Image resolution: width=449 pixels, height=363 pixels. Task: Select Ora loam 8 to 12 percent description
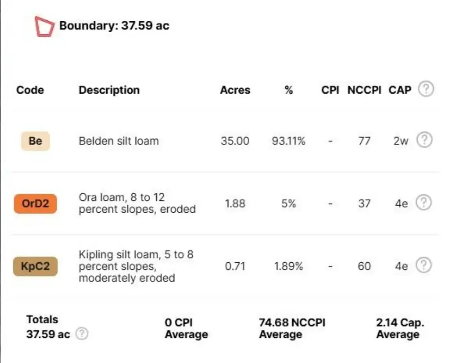tap(137, 203)
